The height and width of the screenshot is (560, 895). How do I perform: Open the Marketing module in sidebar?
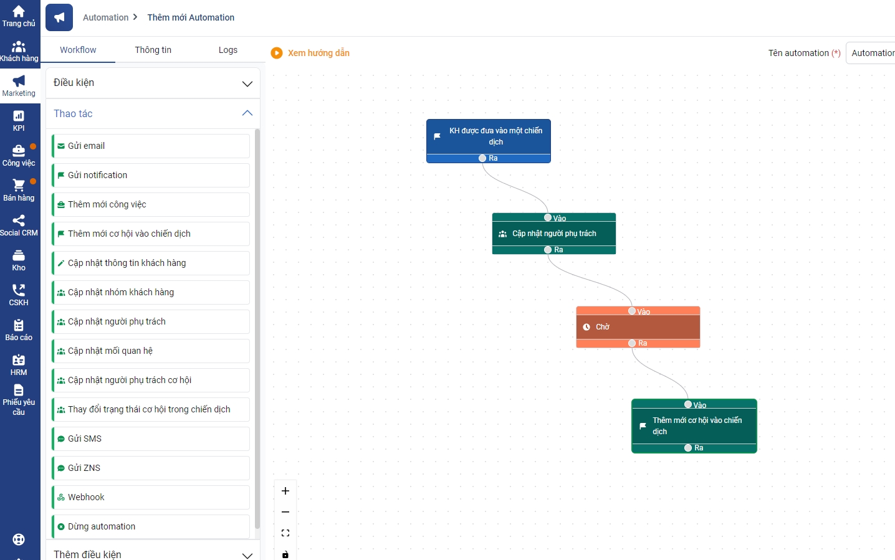coord(19,86)
